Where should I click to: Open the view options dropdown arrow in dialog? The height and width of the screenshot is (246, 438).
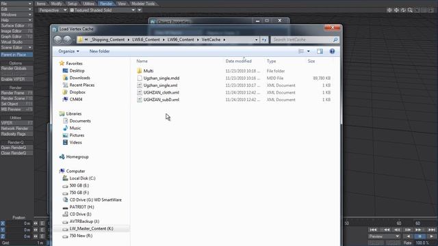coord(309,51)
